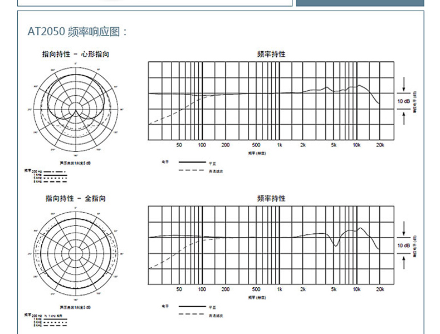Click the "指向持性 - 全指向" title
Image resolution: width=440 pixels, height=334 pixels.
76,199
